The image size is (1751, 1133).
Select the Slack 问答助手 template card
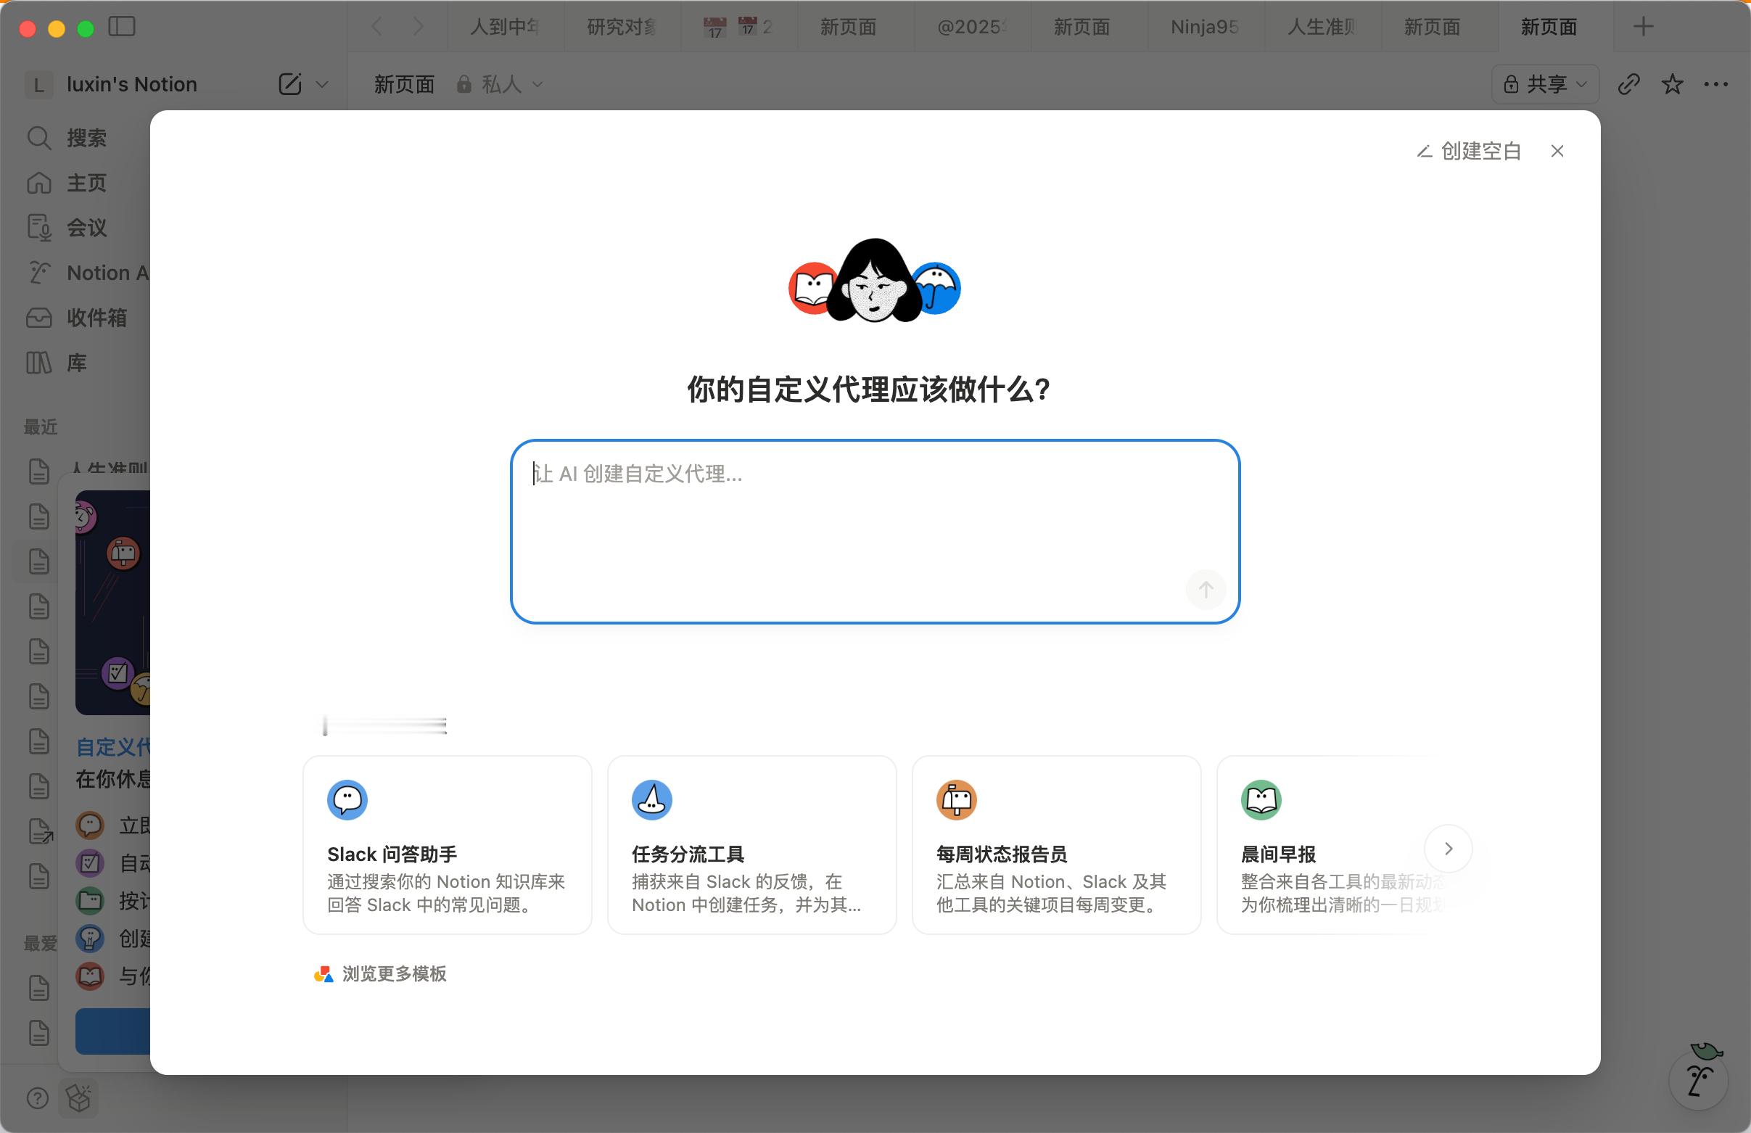point(447,844)
